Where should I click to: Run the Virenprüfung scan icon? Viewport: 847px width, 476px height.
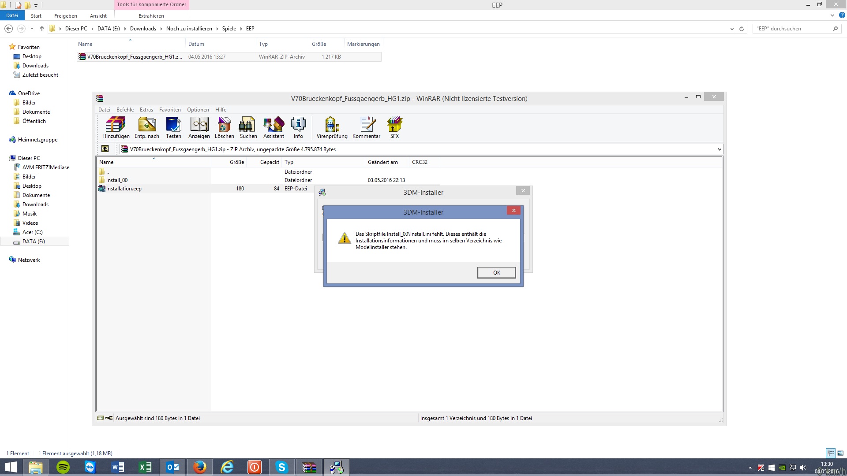(x=332, y=127)
